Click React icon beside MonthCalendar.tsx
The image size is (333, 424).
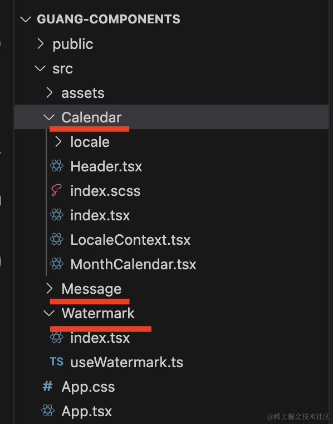click(57, 264)
